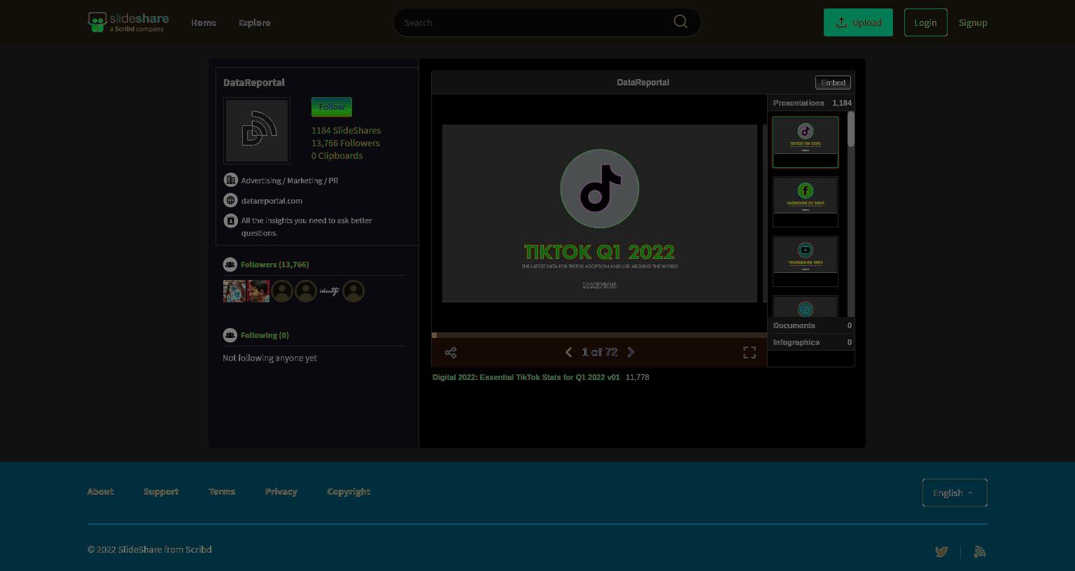Open the Support footer link

click(161, 492)
